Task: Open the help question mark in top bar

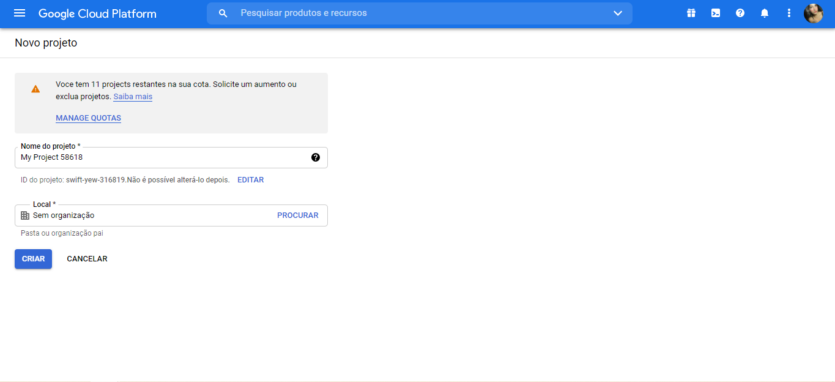Action: [740, 13]
